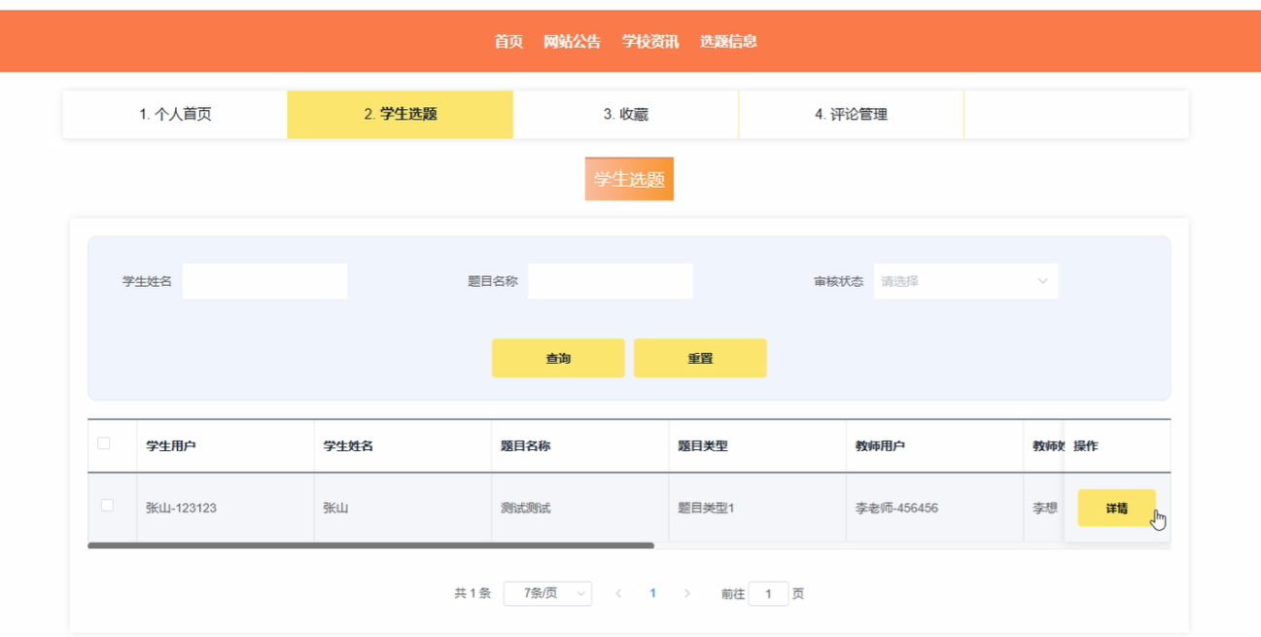Click the 共 1 条 total count text

(x=473, y=593)
